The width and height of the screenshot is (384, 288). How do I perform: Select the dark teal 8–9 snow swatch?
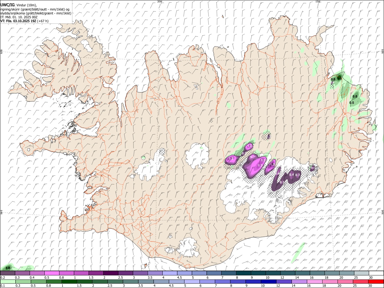[244, 273]
